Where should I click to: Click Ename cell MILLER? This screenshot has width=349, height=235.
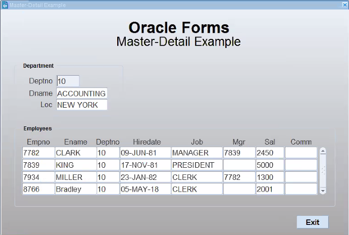click(76, 177)
